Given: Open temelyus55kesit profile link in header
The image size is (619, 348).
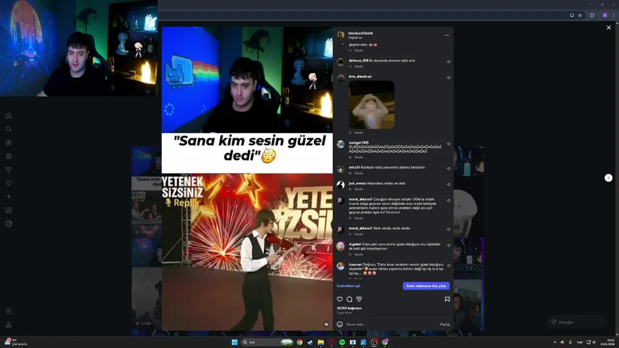Looking at the screenshot, I should [360, 33].
